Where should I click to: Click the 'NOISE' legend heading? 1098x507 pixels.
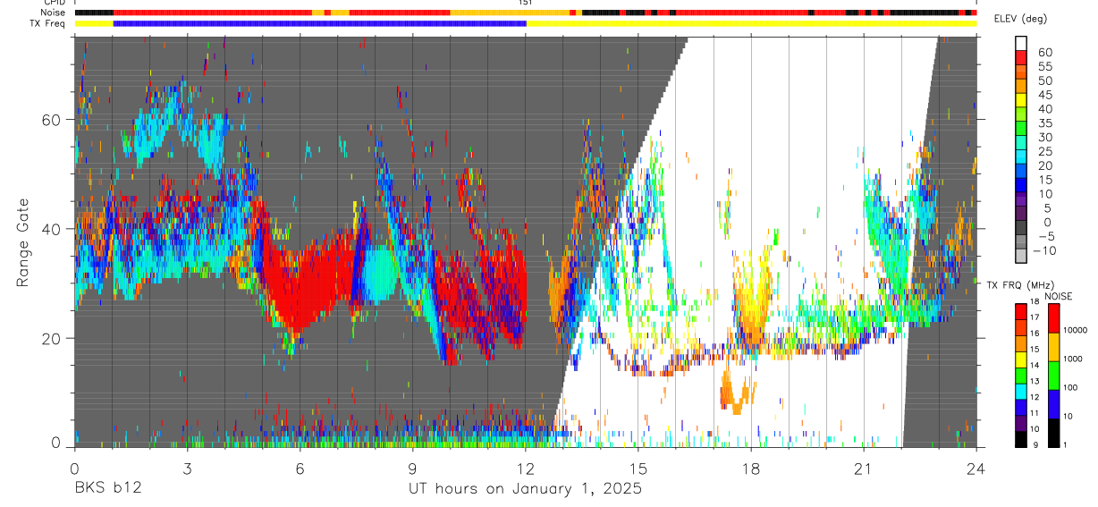coord(1059,296)
